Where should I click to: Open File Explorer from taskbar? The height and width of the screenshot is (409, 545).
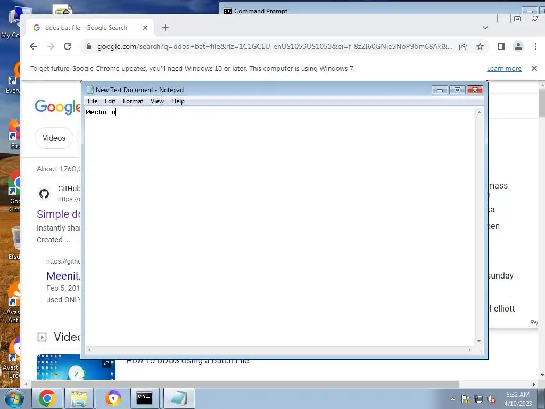[x=79, y=398]
